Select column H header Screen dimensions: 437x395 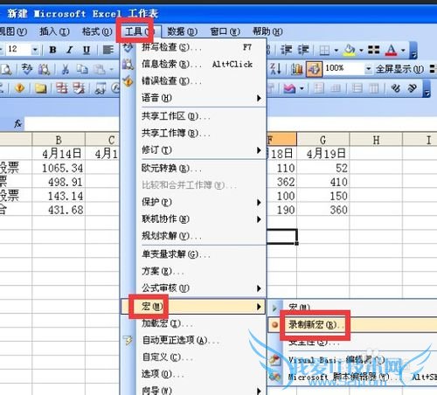[x=376, y=140]
